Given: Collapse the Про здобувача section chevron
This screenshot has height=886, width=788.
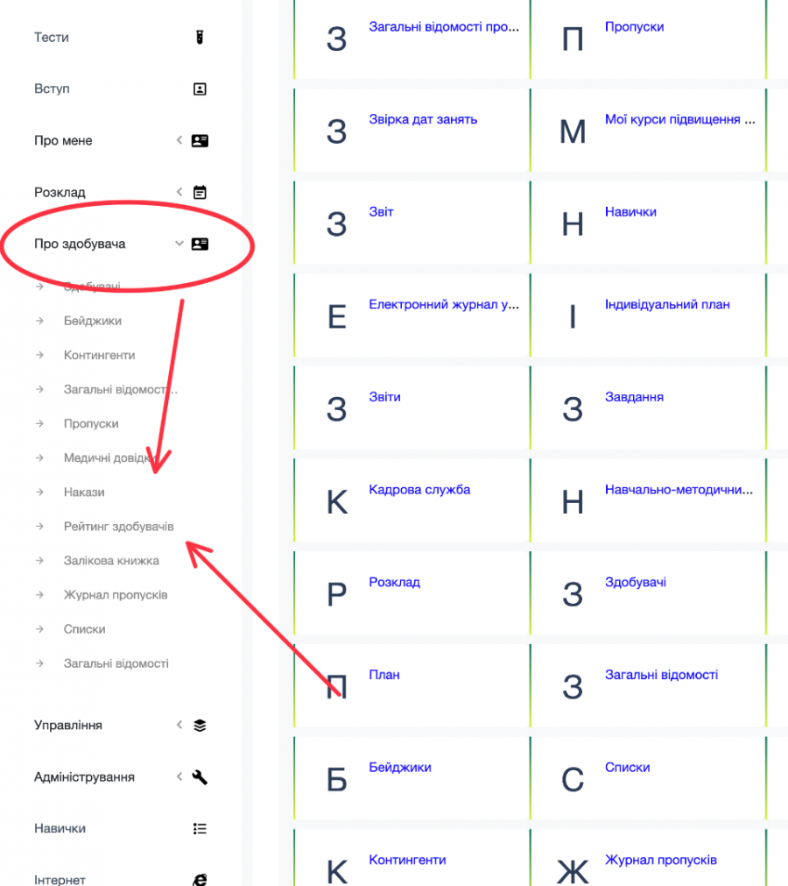Looking at the screenshot, I should point(179,244).
